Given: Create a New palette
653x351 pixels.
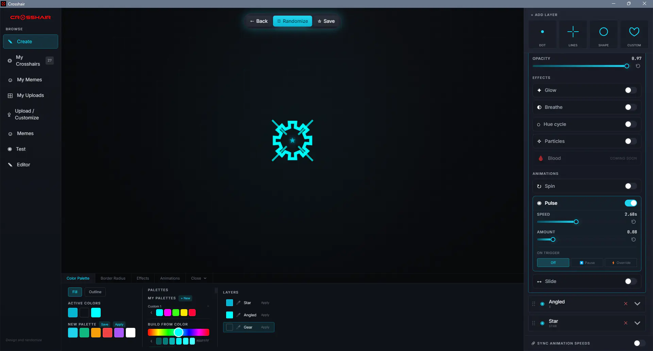Looking at the screenshot, I should tap(185, 298).
